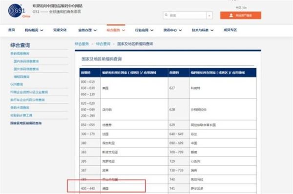
Task: Expand the 技术与标准 menu chevron
Action: (212, 30)
